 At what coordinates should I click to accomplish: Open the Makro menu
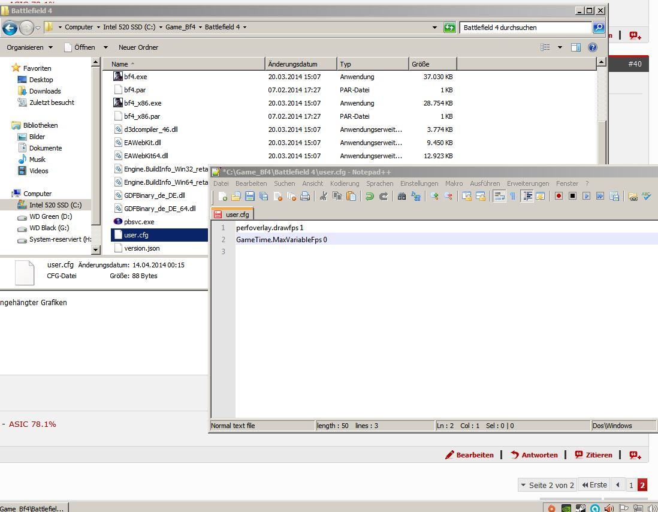point(454,183)
